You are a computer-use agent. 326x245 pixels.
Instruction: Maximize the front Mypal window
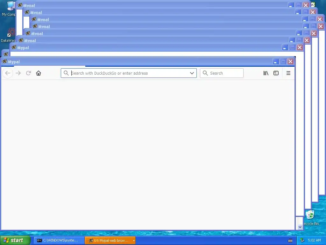click(283, 62)
